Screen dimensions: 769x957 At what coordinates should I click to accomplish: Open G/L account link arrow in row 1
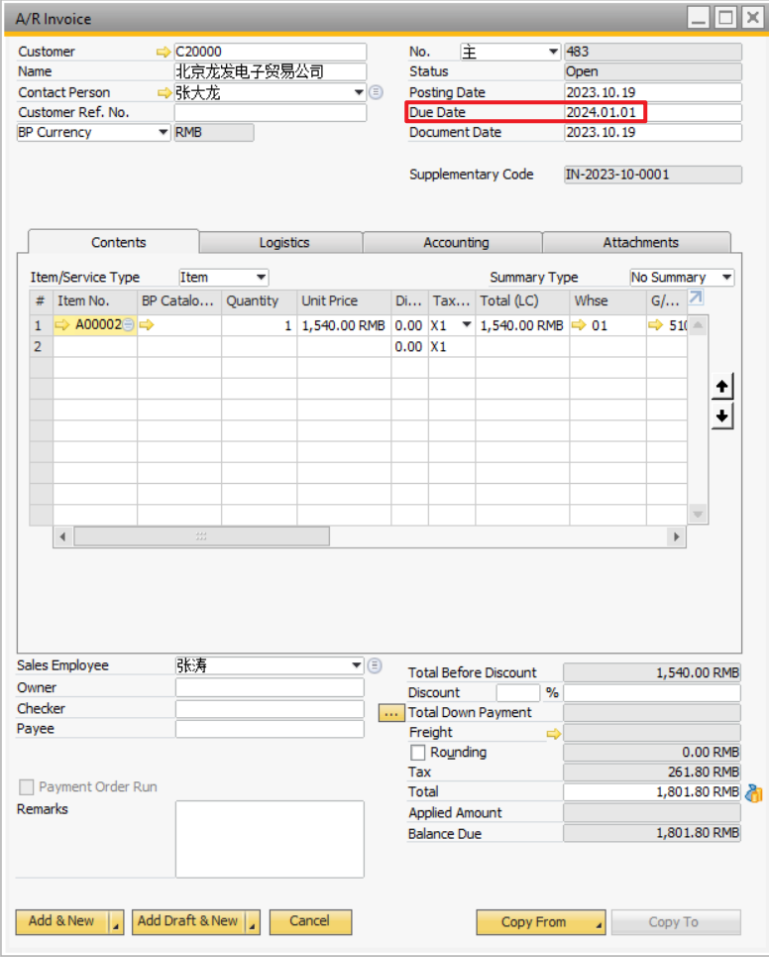point(656,325)
